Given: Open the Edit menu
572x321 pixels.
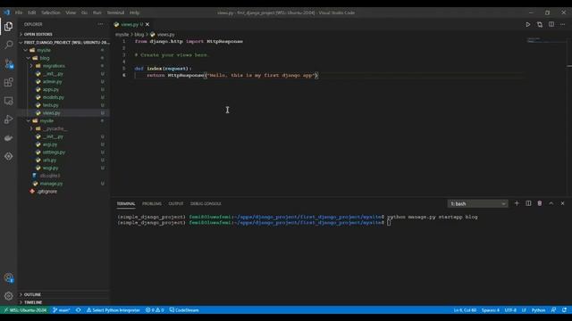Looking at the screenshot, I should [32, 12].
